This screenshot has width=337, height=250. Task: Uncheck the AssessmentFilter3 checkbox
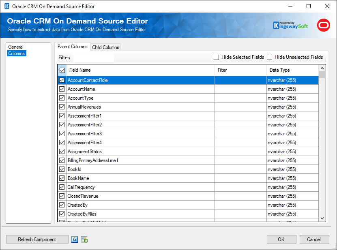pyautogui.click(x=62, y=134)
